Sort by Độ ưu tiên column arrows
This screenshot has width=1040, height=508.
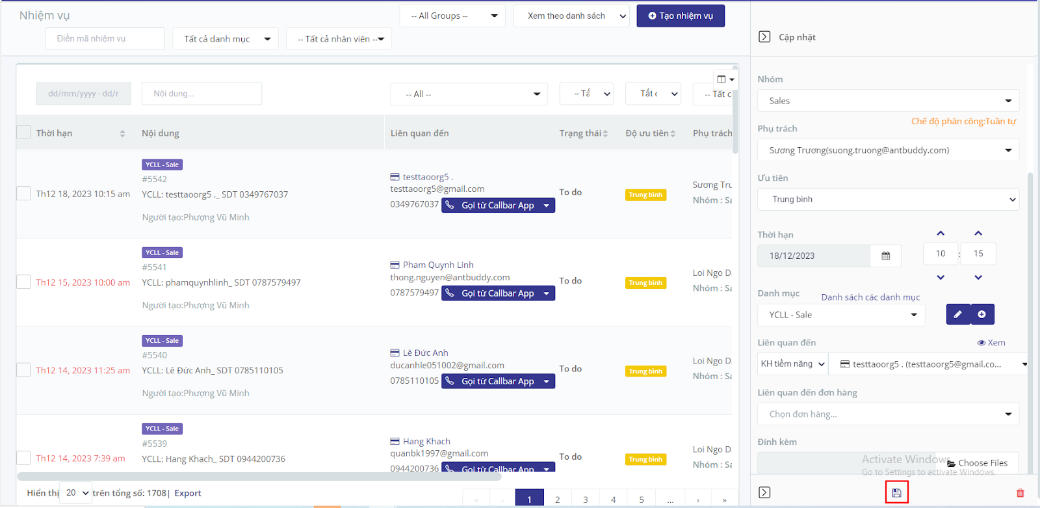click(x=673, y=133)
